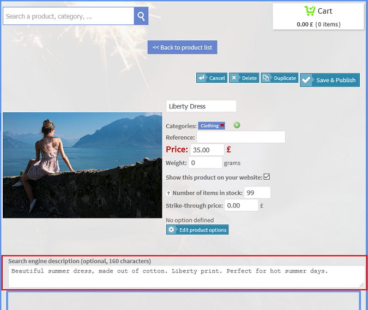The image size is (368, 310).
Task: Click the Reference input field
Action: point(241,137)
